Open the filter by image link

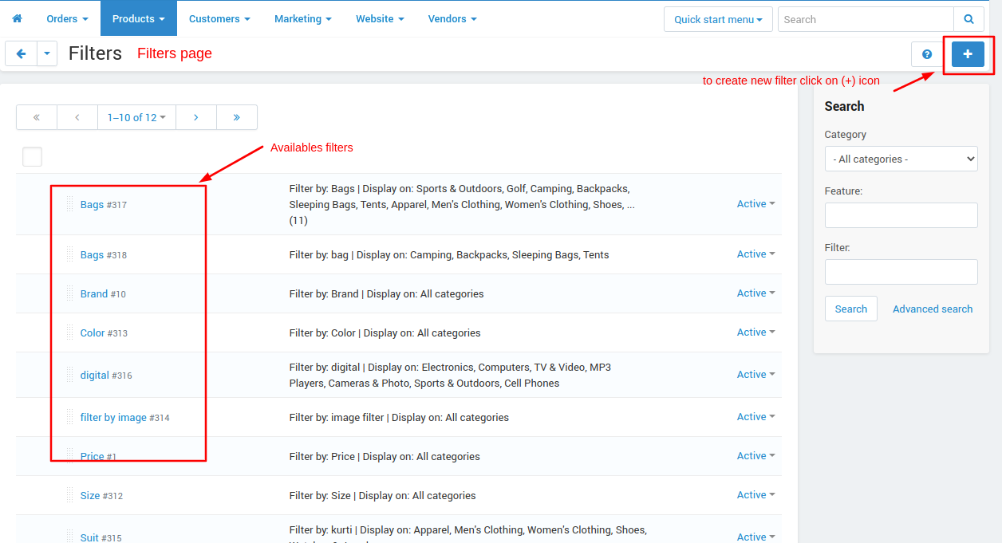pos(113,417)
